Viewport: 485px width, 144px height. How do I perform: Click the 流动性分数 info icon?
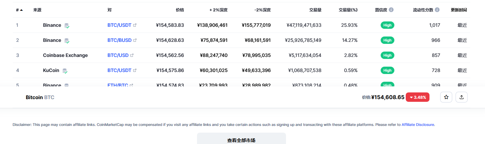coord(437,10)
